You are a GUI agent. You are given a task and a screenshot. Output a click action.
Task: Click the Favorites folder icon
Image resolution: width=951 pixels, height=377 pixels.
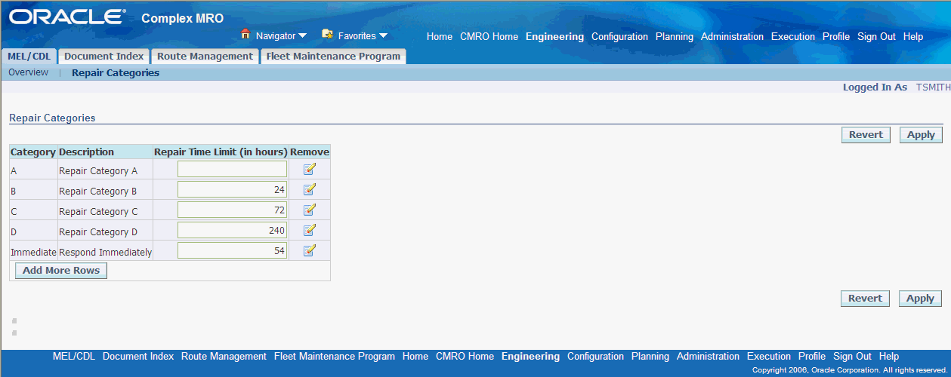[327, 34]
